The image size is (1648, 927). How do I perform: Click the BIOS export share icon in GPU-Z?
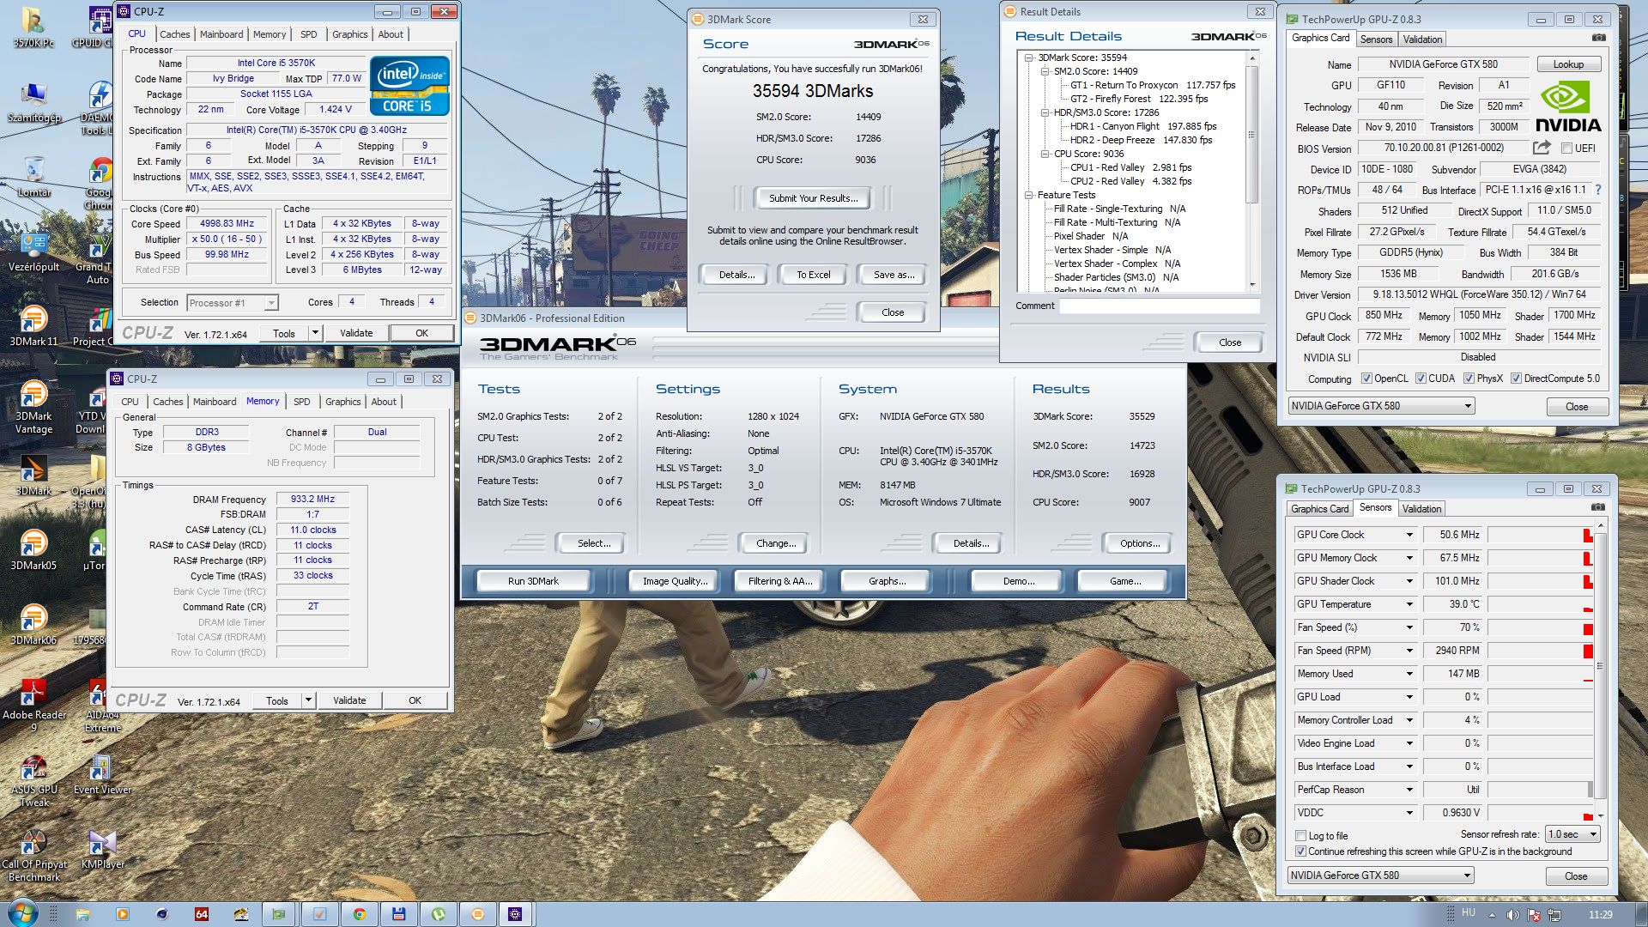coord(1542,148)
